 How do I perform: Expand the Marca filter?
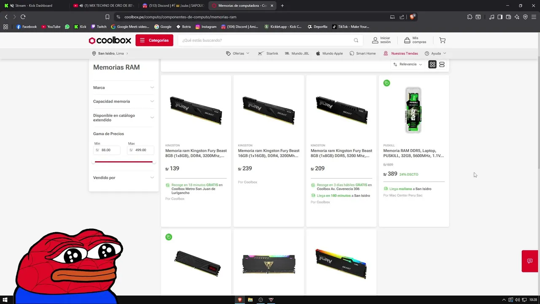[x=124, y=87]
